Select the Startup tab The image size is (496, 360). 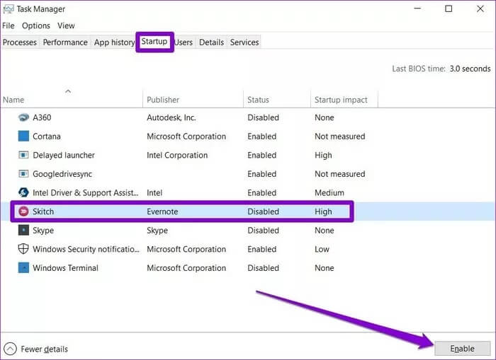[x=154, y=41]
